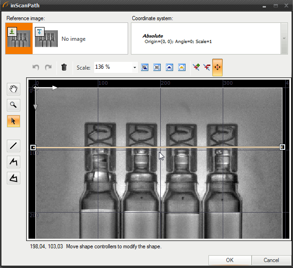This screenshot has width=293, height=268.
Task: Select the Zoom magnifier tool
Action: 13,105
